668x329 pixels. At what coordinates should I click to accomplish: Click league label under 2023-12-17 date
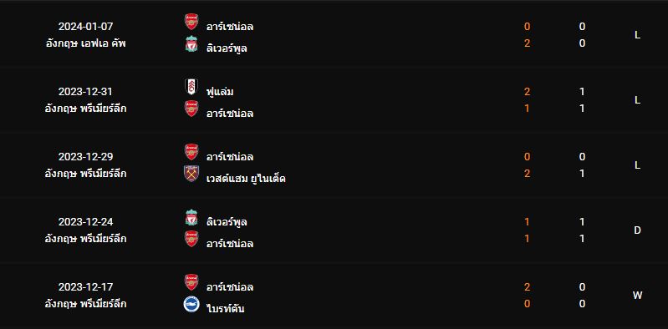tap(85, 304)
